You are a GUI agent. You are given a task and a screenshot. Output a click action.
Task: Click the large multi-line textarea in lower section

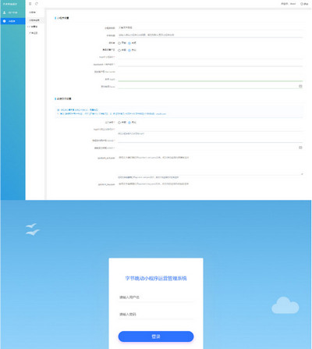coord(210,165)
